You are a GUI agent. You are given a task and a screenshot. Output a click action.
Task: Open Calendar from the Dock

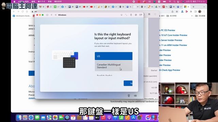(x=73, y=118)
